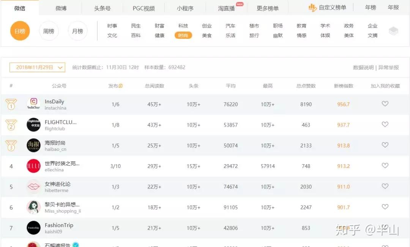The image size is (410, 247).
Task: Click the InsDaily account avatar
Action: (33, 104)
